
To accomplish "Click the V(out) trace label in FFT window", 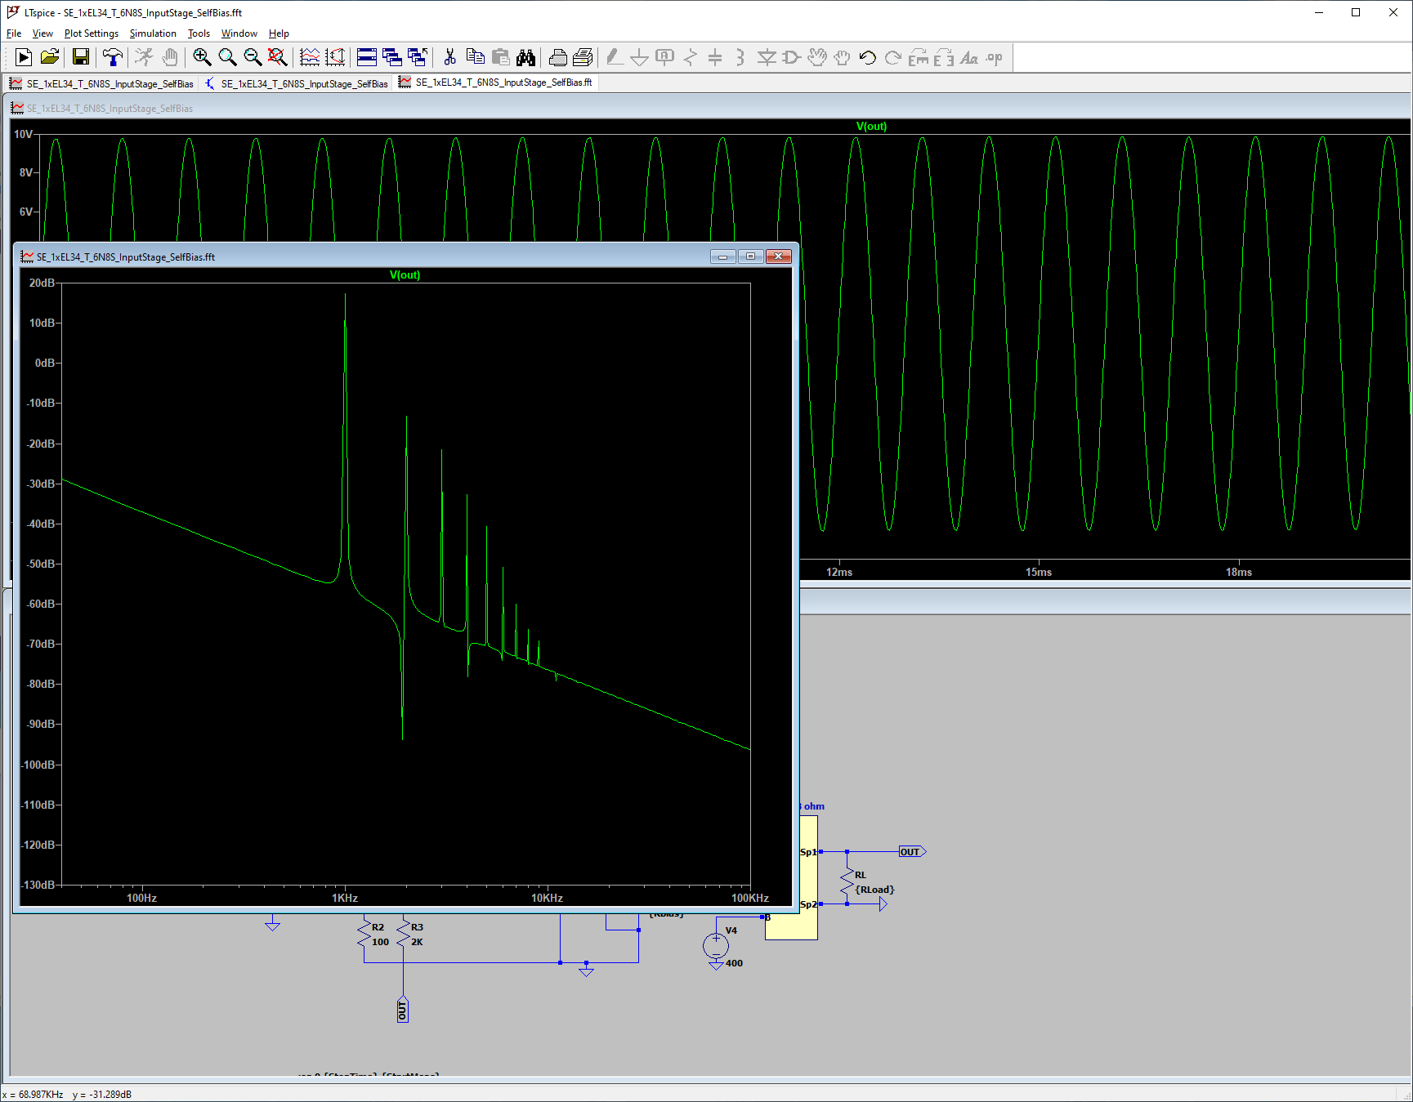I will click(x=405, y=275).
